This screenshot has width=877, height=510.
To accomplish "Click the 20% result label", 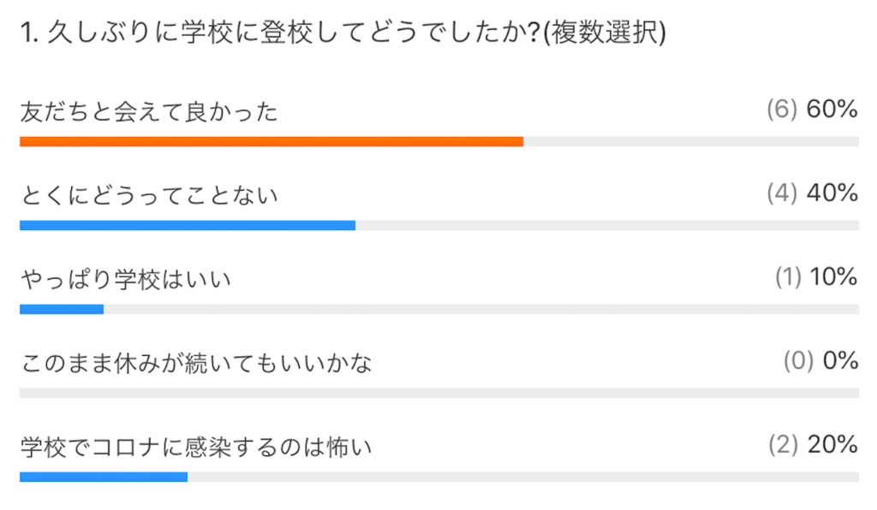I will pos(832,445).
